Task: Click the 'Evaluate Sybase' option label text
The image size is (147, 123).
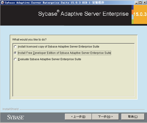Action: [49, 59]
